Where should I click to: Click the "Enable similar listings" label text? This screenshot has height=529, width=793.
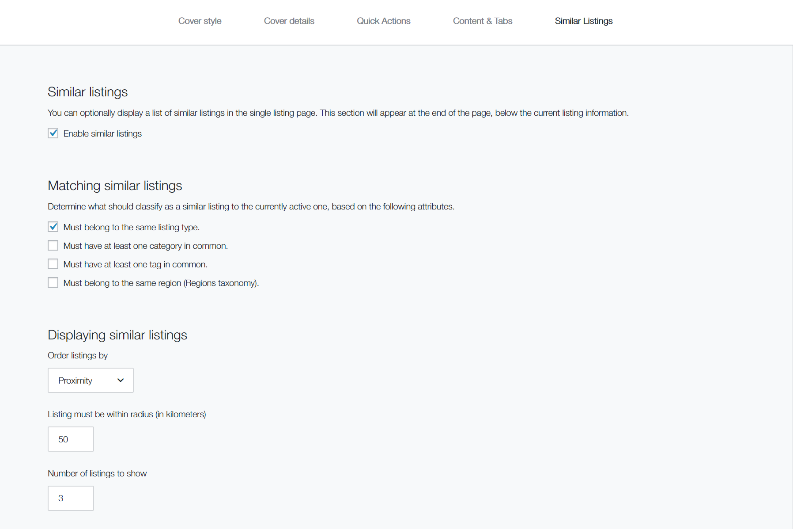pos(102,133)
